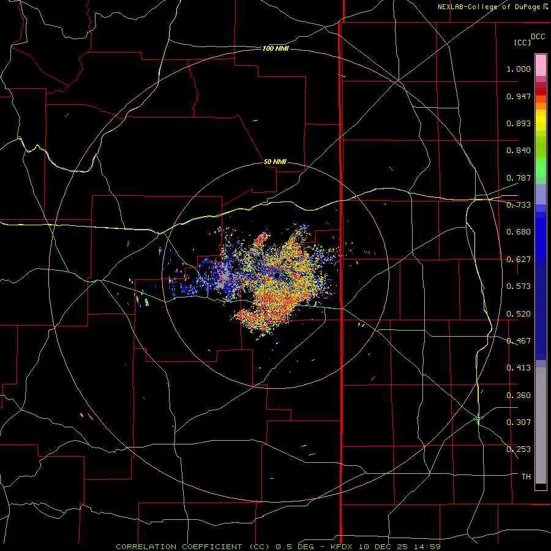This screenshot has width=551, height=551.
Task: Click the [CC] units label
Action: tap(522, 42)
